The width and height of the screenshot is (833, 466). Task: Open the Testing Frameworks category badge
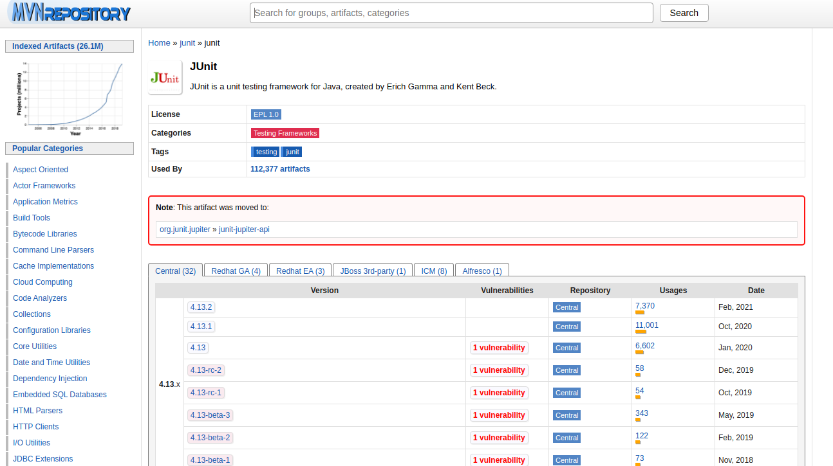[x=285, y=133]
